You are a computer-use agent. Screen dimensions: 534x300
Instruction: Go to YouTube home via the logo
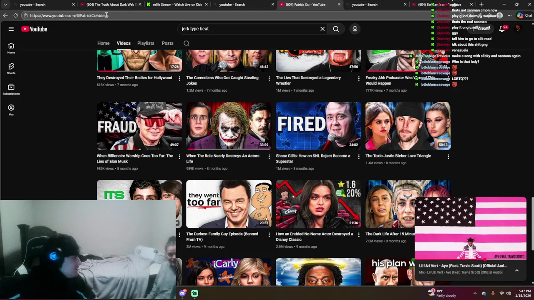pyautogui.click(x=34, y=29)
